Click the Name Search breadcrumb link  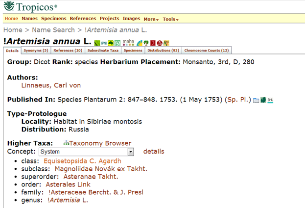coord(53,30)
